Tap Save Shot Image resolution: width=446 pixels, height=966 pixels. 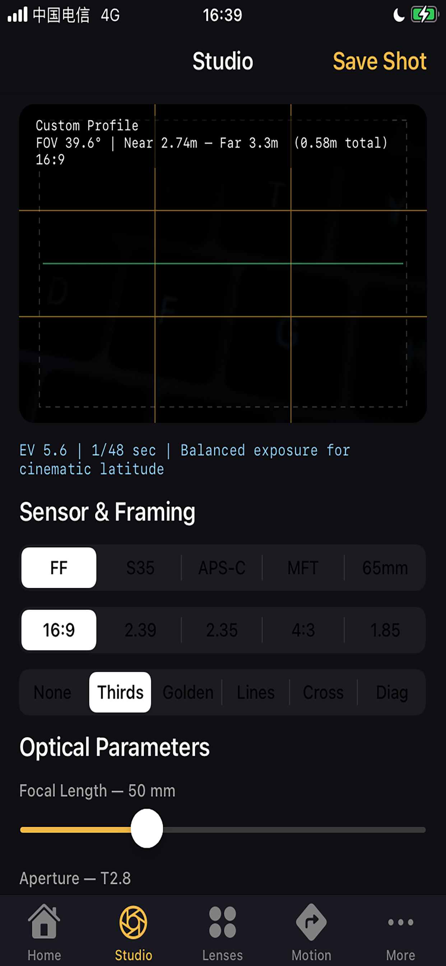(380, 61)
